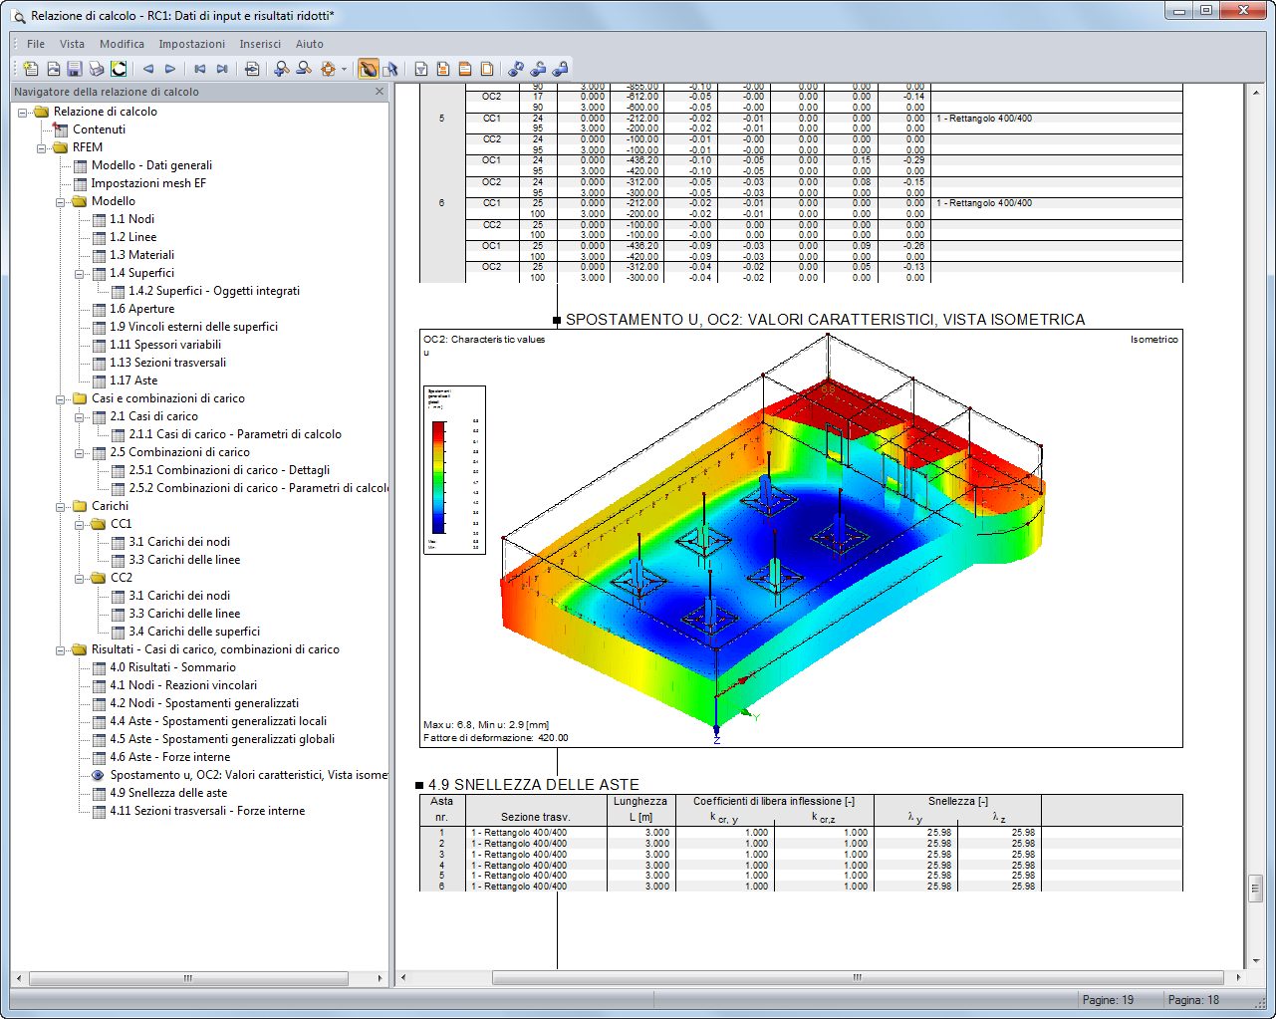Select 1.9 Vincoli esterni delle superfici

(x=193, y=327)
